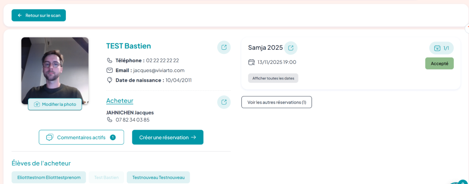Open the Acheteur link heading

tap(120, 100)
